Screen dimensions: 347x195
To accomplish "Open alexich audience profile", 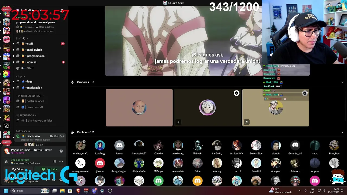I will (x=276, y=148).
